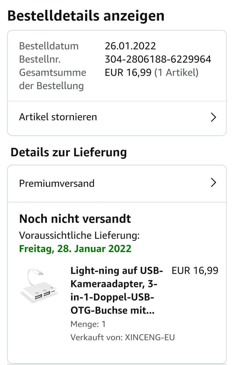
Task: Click the Menge: 1 quantity text
Action: pos(88,324)
